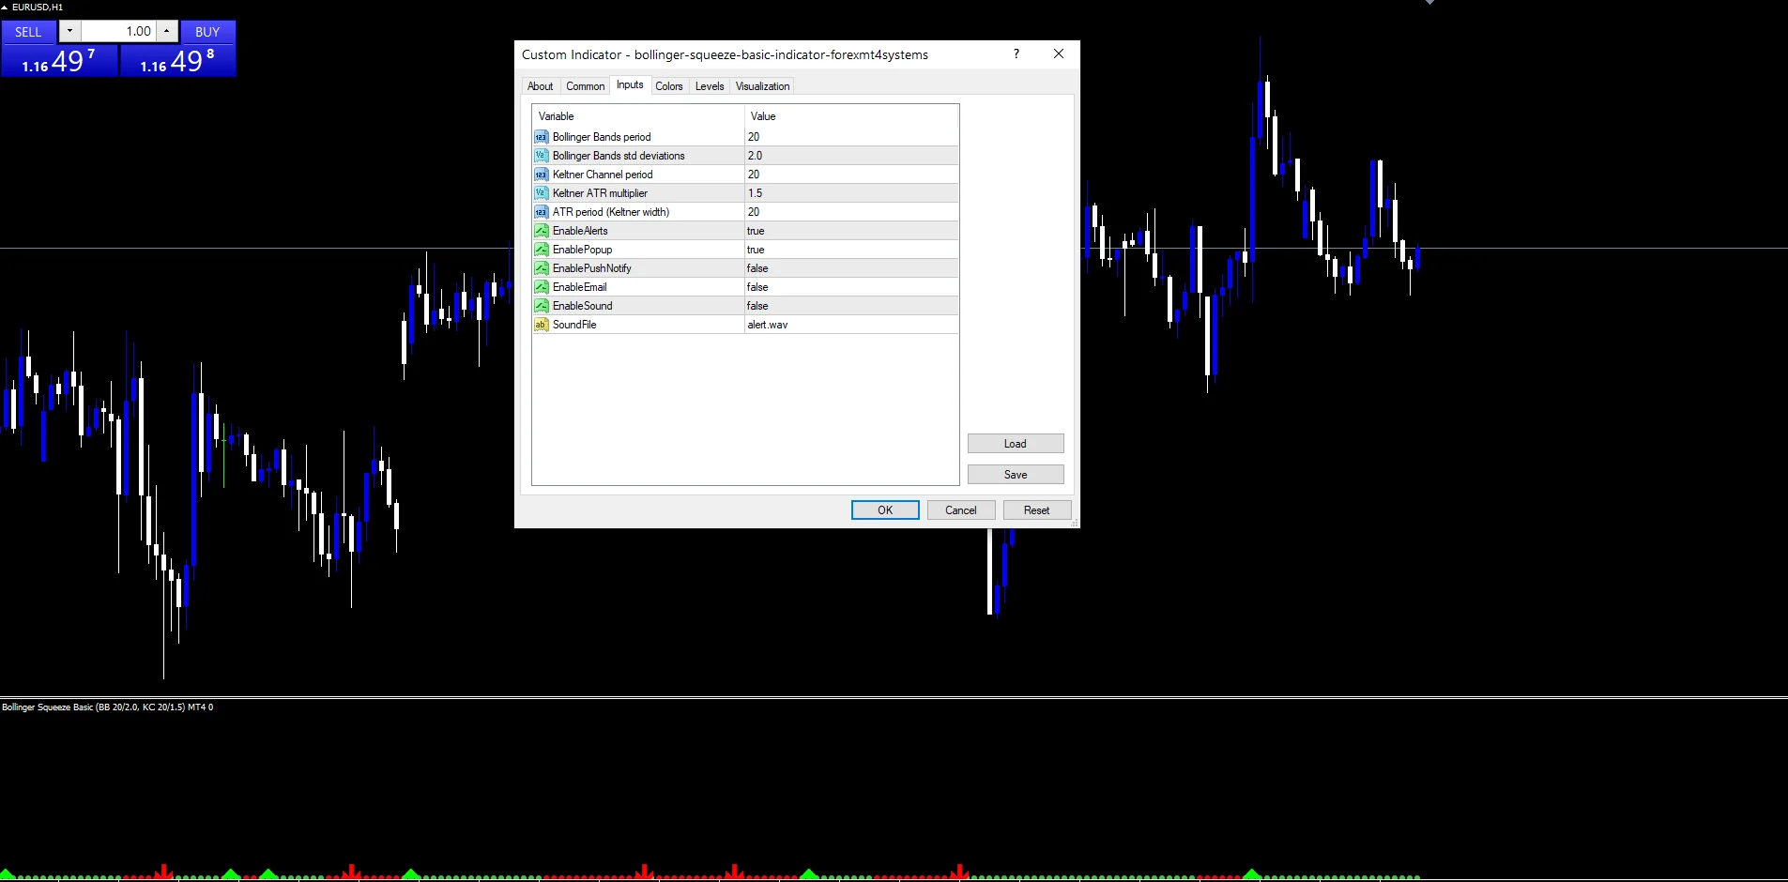Viewport: 1788px width, 882px height.
Task: Click the Save button
Action: point(1016,475)
